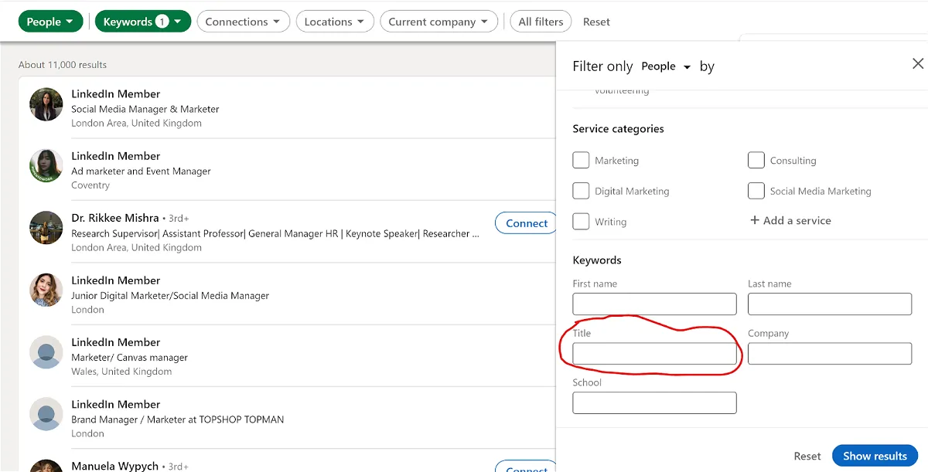Check the Digital Marketing checkbox

(581, 191)
